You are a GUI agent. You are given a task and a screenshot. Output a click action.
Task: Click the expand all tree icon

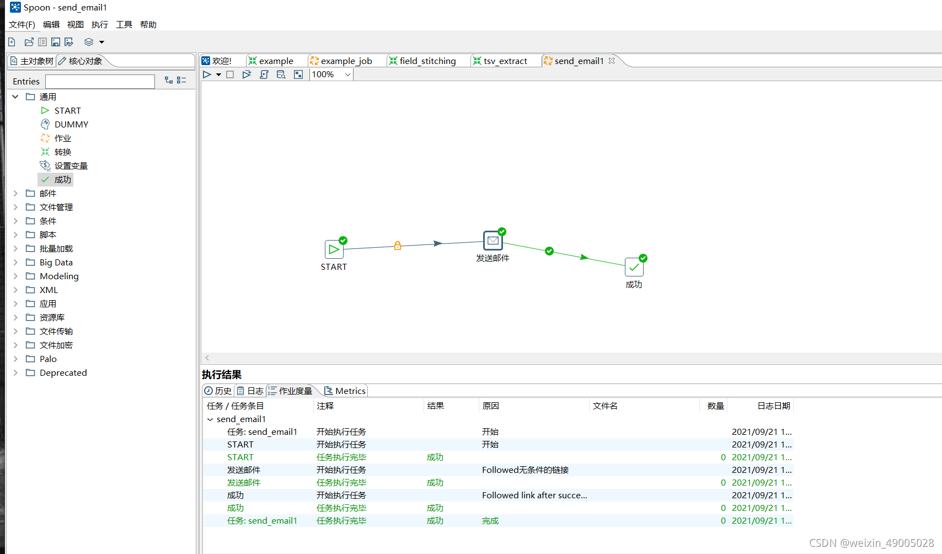169,81
